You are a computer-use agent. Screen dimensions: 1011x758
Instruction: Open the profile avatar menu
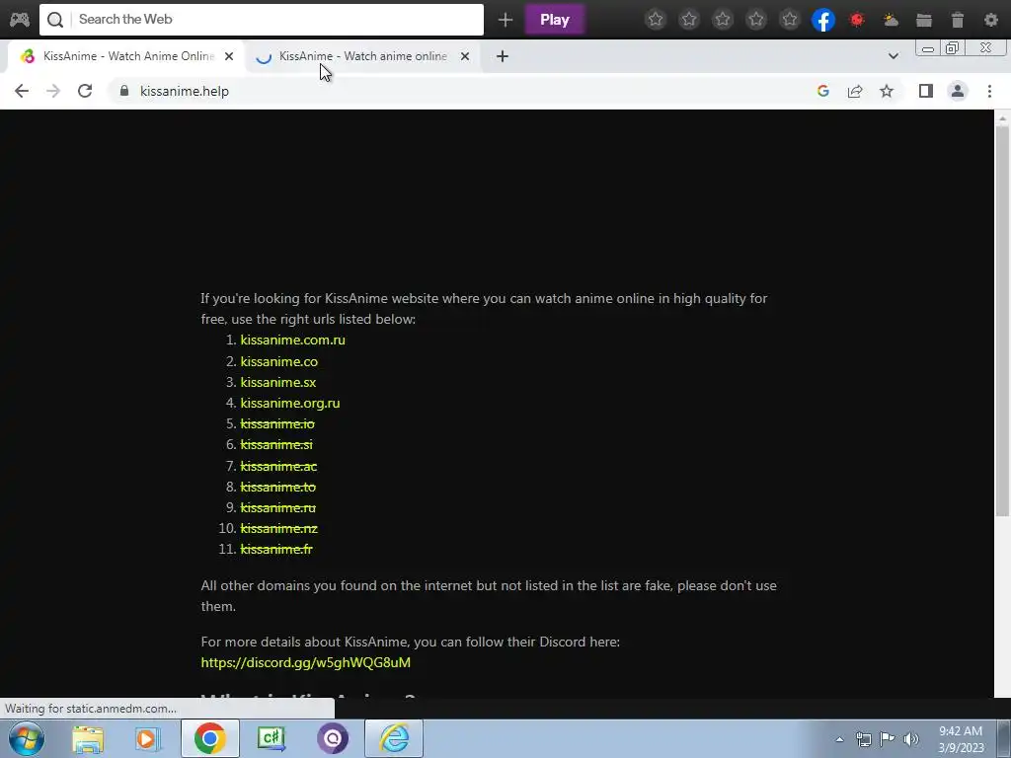958,92
